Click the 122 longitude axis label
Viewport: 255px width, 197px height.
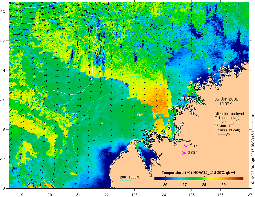pos(106,195)
